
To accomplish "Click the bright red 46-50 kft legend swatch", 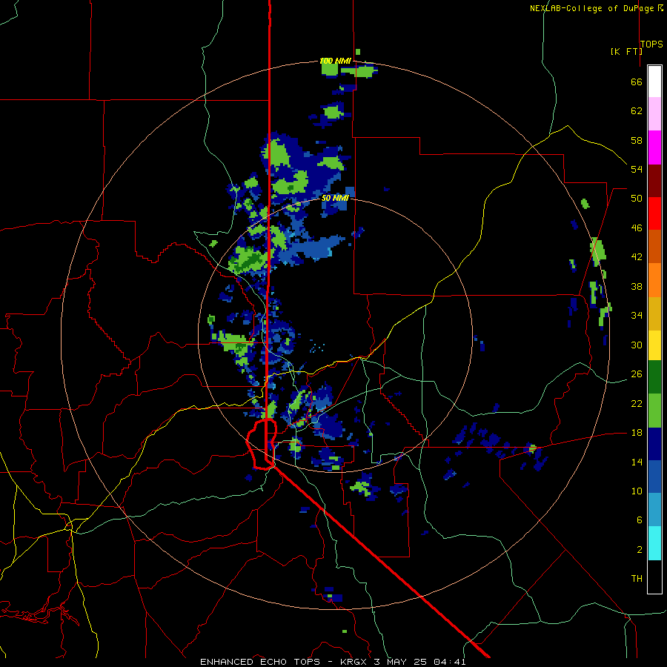I will pos(654,213).
